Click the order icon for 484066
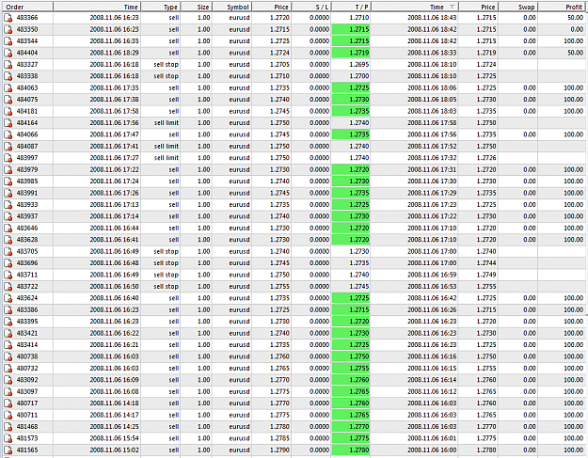This screenshot has height=458, width=588. [x=8, y=134]
